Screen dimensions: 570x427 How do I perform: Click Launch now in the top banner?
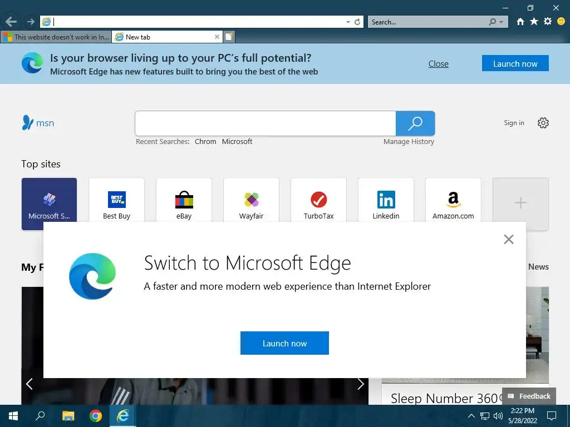(x=515, y=63)
